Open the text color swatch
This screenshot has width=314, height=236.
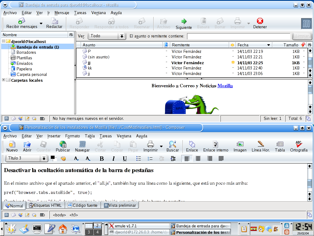(53, 158)
